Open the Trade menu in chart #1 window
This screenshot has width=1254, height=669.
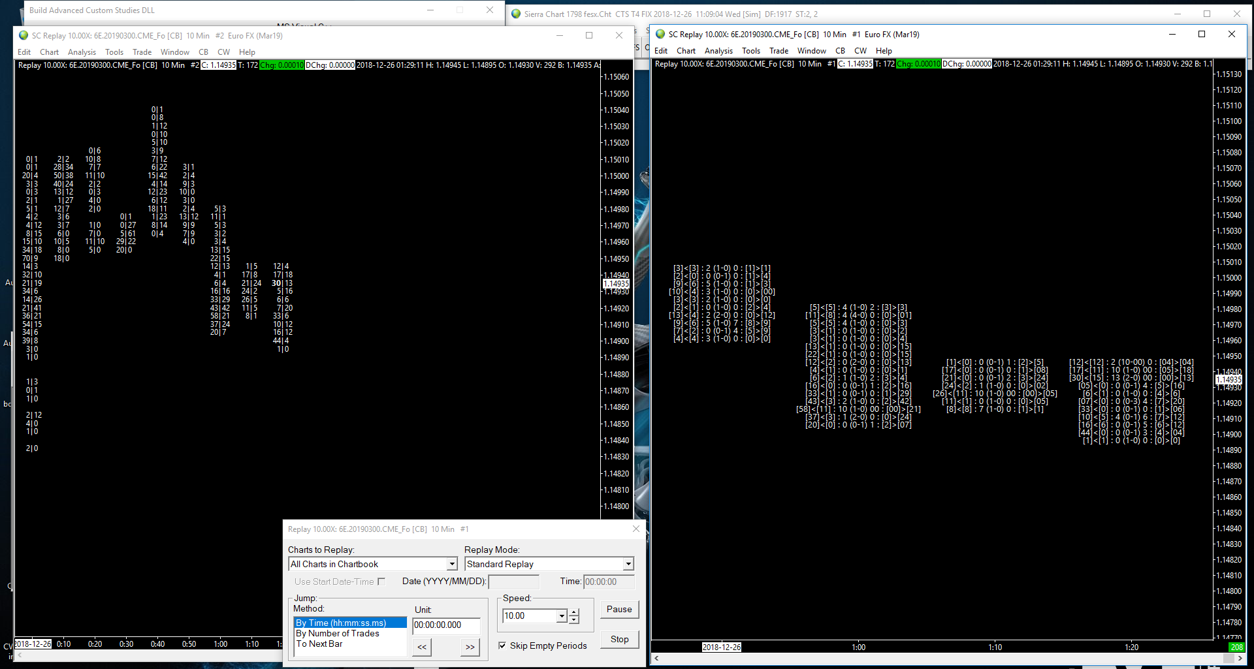(x=779, y=51)
